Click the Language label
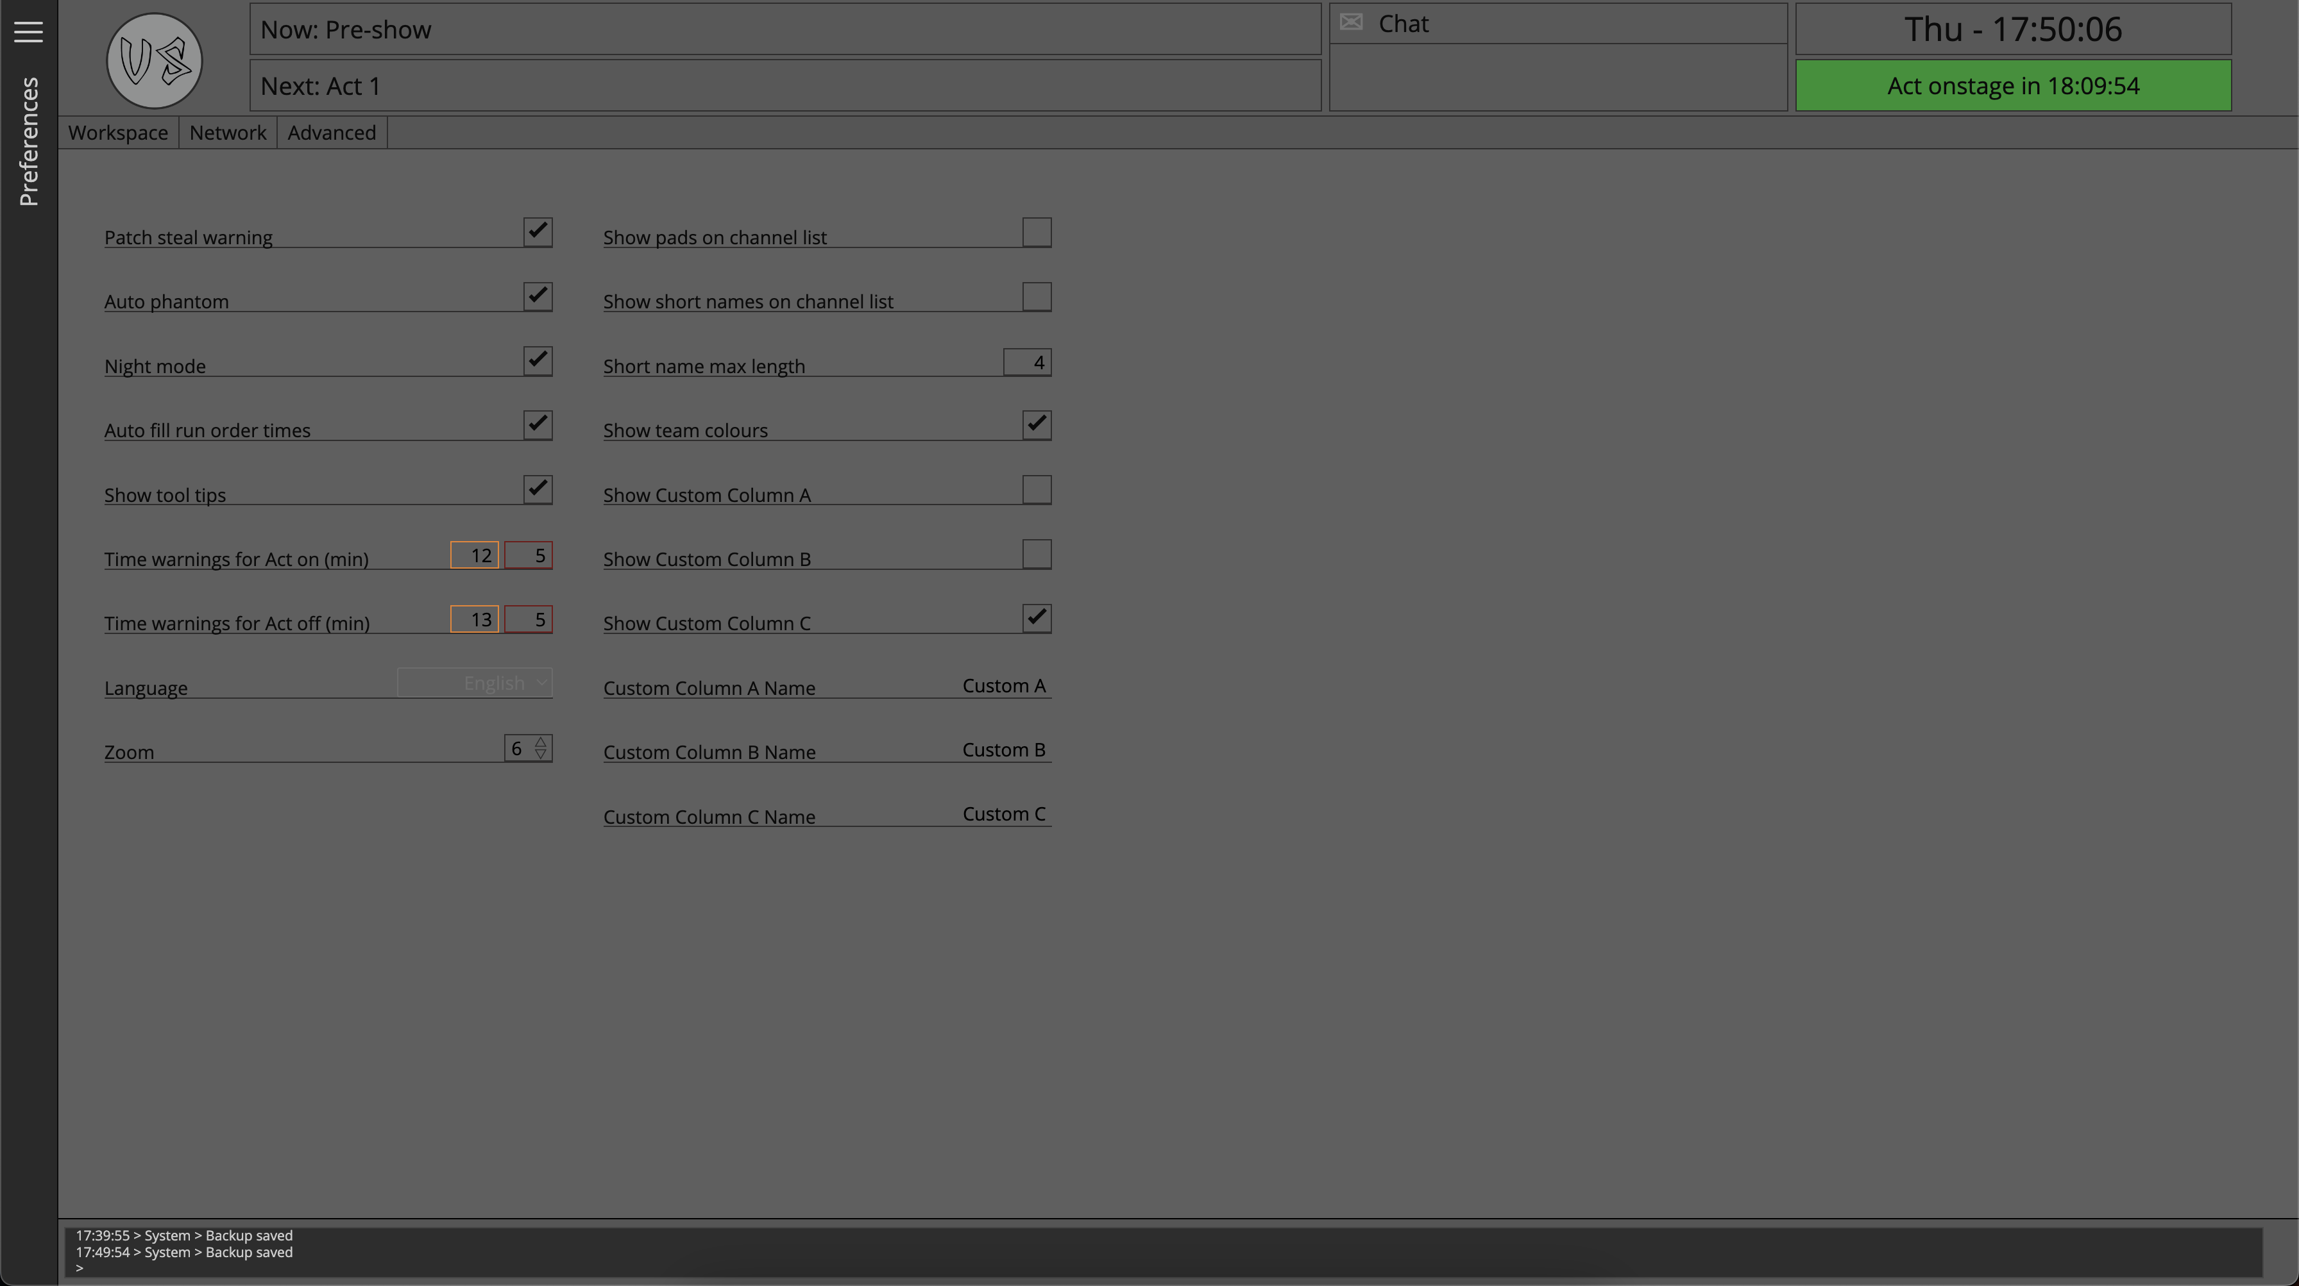2299x1286 pixels. click(146, 688)
